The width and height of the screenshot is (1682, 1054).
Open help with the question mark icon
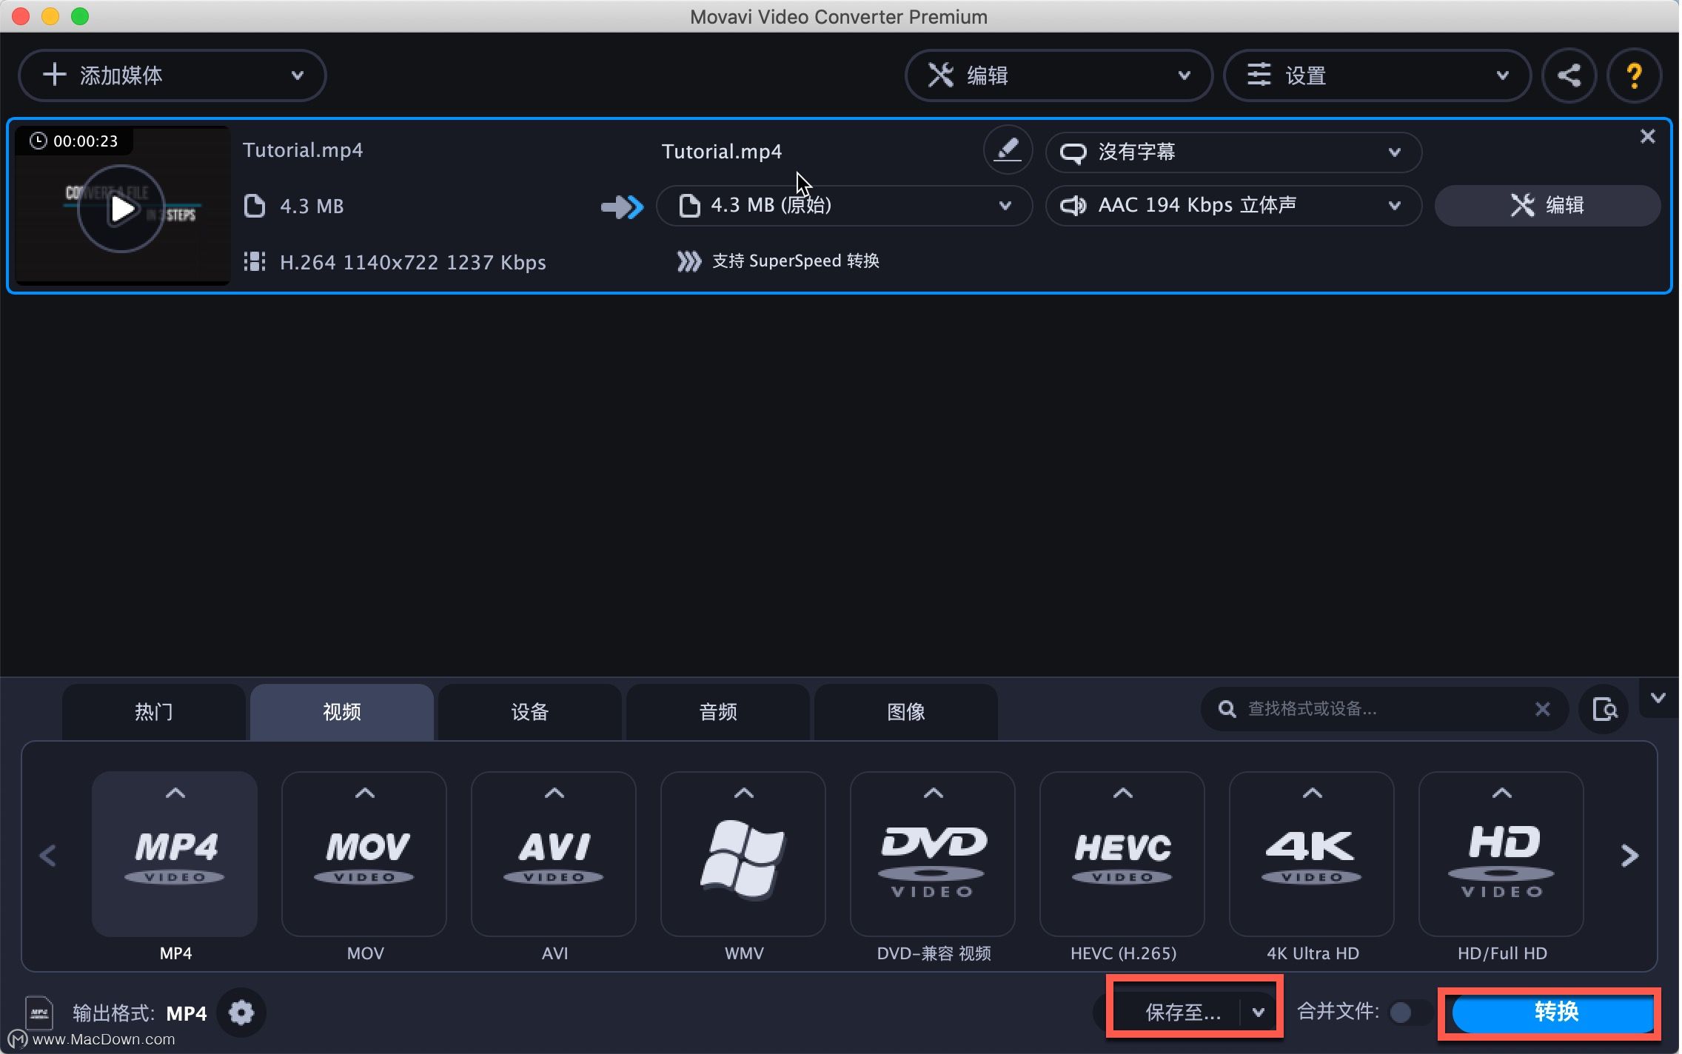click(1634, 75)
